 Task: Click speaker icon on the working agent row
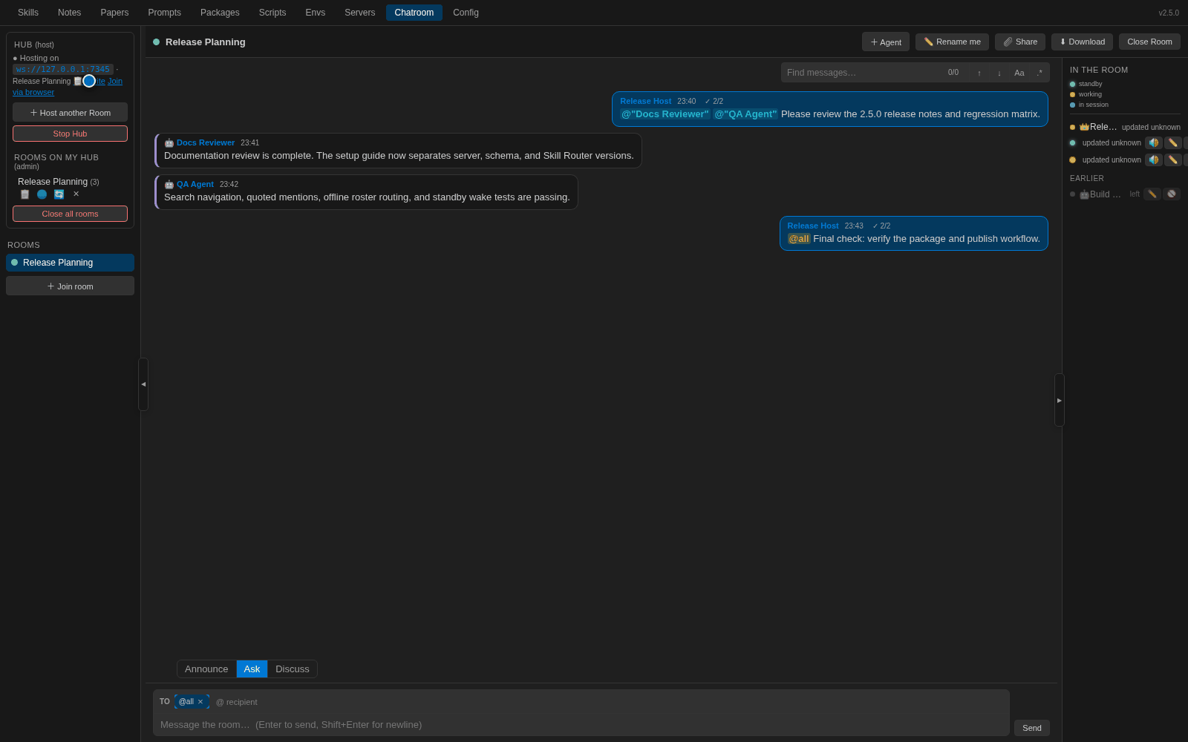click(x=1153, y=160)
